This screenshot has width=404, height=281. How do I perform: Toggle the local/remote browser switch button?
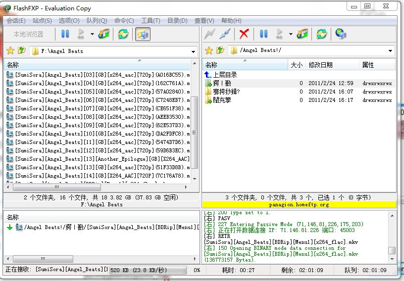click(x=143, y=34)
